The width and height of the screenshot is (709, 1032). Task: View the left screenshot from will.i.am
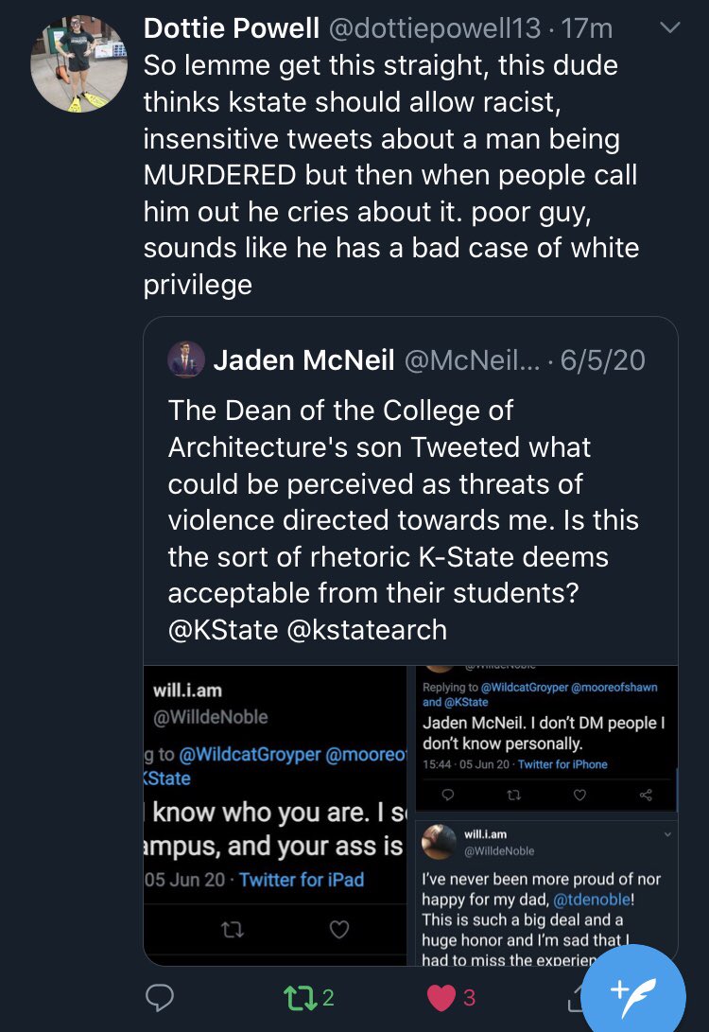pos(275,815)
